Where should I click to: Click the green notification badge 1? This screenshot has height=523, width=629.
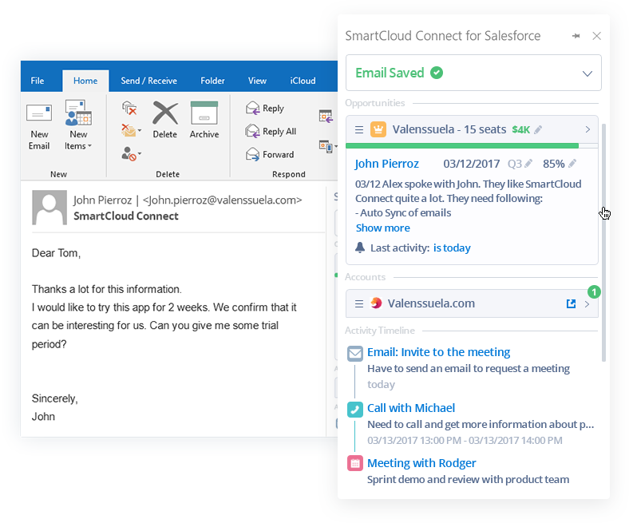click(x=594, y=291)
